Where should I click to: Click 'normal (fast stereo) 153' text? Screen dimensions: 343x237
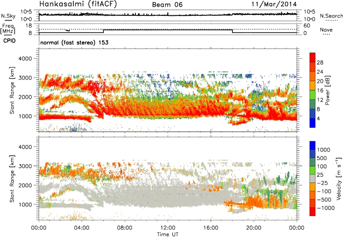click(74, 43)
